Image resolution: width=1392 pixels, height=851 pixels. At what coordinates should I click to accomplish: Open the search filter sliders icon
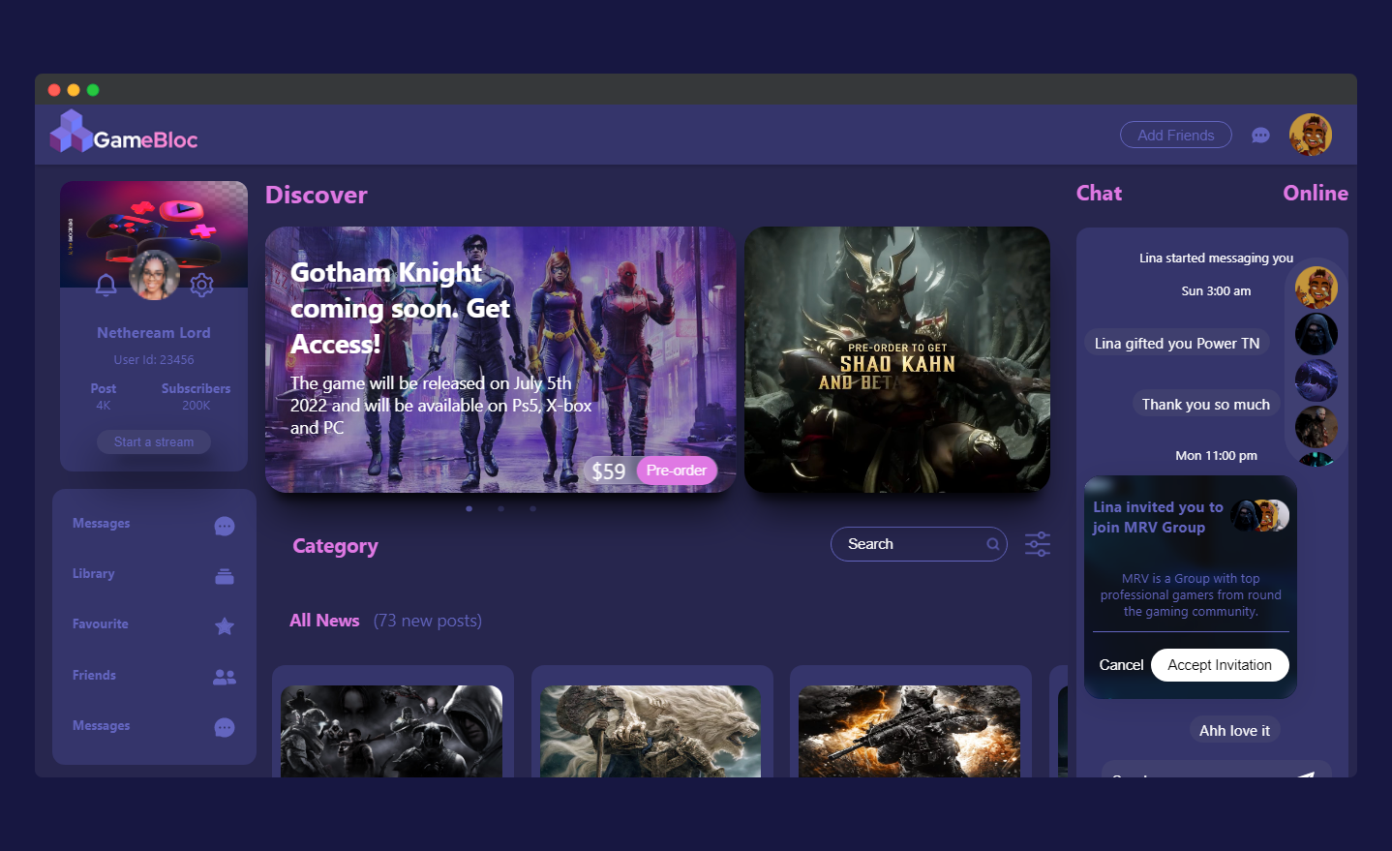tap(1038, 544)
